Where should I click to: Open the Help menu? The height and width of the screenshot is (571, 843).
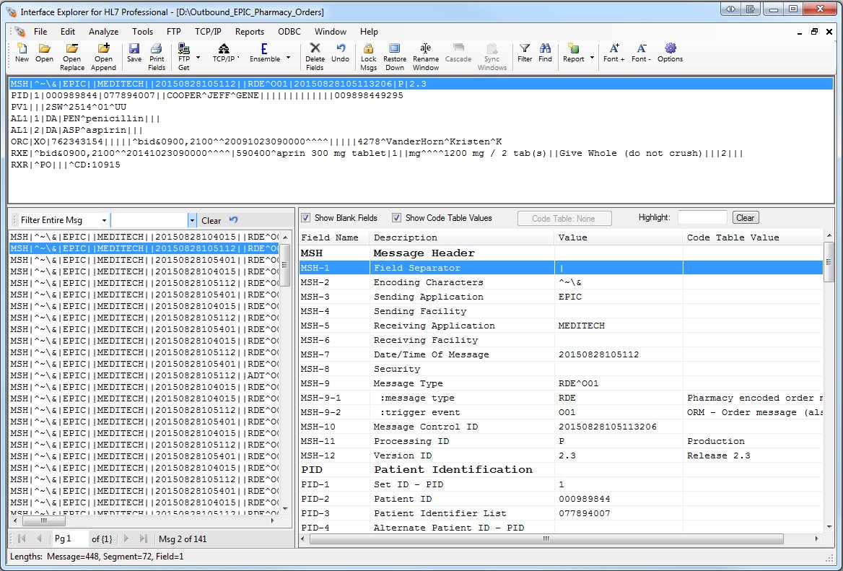coord(369,32)
